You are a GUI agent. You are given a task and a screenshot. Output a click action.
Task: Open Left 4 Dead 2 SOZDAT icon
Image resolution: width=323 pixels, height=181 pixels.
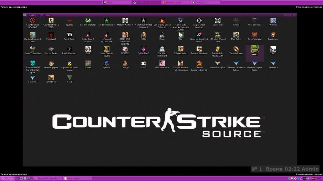click(x=88, y=35)
